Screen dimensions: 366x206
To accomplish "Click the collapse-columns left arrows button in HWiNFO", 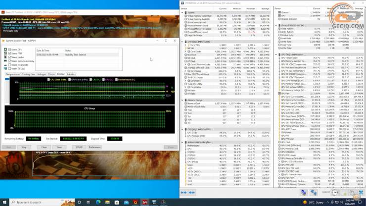I will tap(183, 193).
